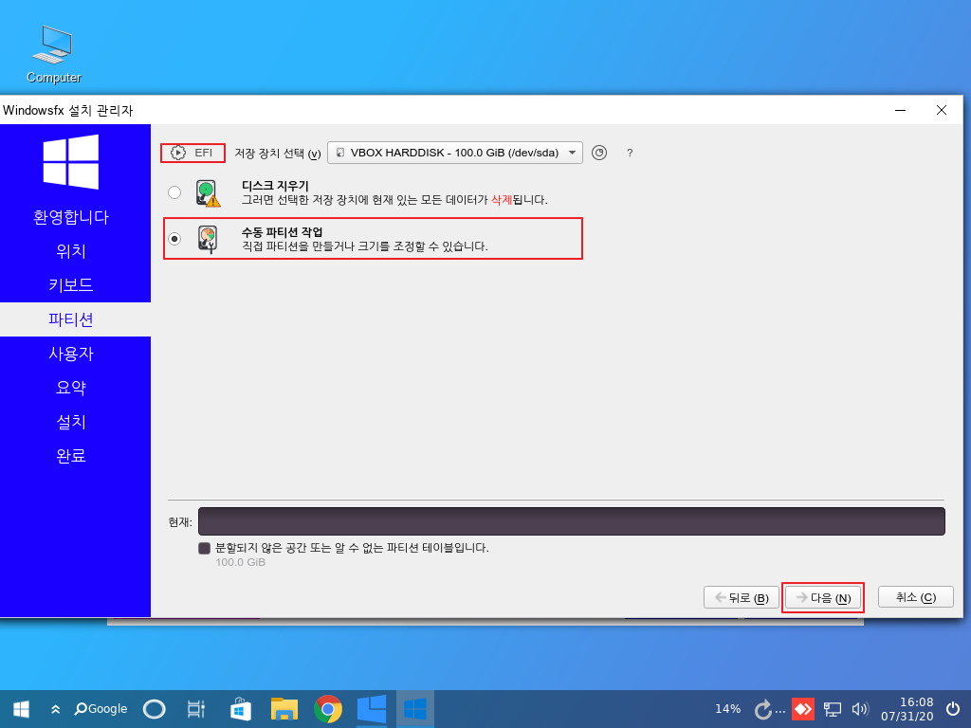Click the 취소 (C) cancel button
The height and width of the screenshot is (728, 971).
[x=916, y=597]
